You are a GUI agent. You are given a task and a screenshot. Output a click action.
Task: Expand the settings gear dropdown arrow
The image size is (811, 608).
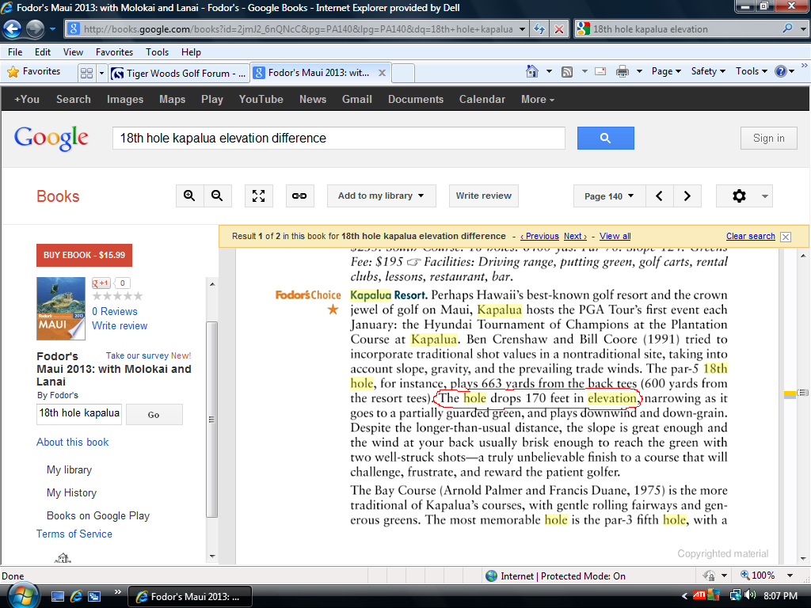pyautogui.click(x=764, y=196)
